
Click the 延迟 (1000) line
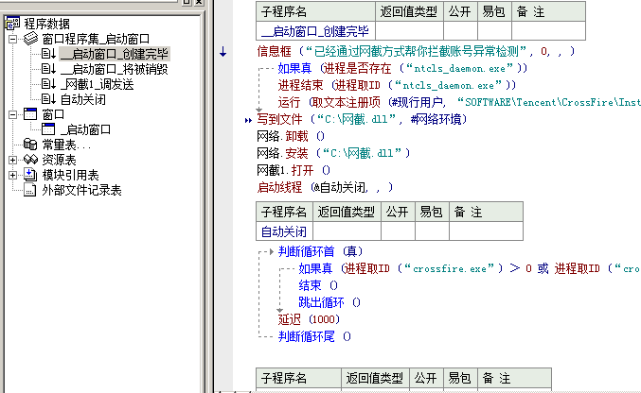309,319
